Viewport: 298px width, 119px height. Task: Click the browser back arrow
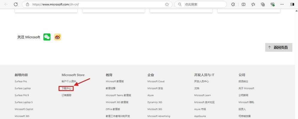(x=6, y=4)
